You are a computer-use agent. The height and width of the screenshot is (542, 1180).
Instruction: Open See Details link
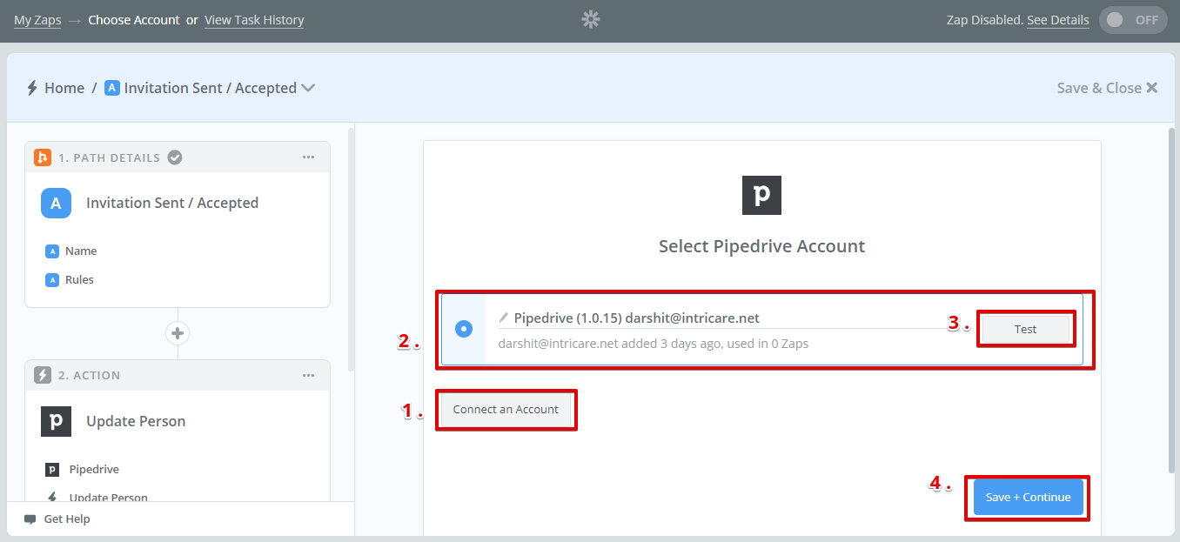(x=1057, y=20)
